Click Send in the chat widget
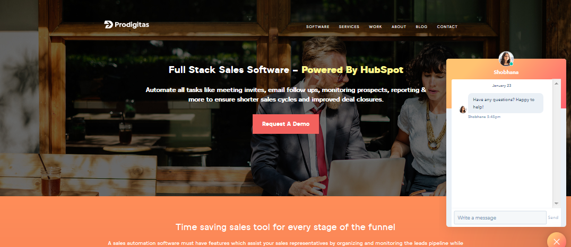The height and width of the screenshot is (247, 571). [x=553, y=217]
